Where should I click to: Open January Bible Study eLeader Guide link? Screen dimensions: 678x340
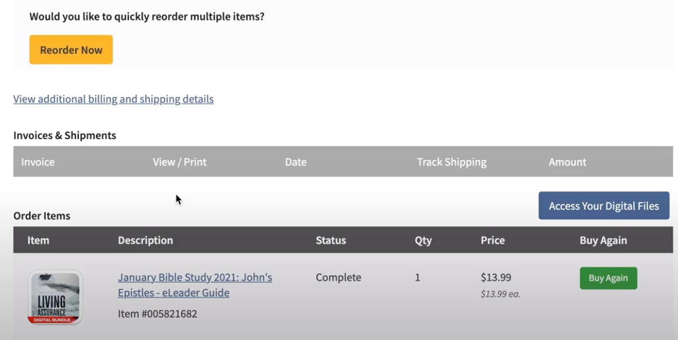[195, 285]
